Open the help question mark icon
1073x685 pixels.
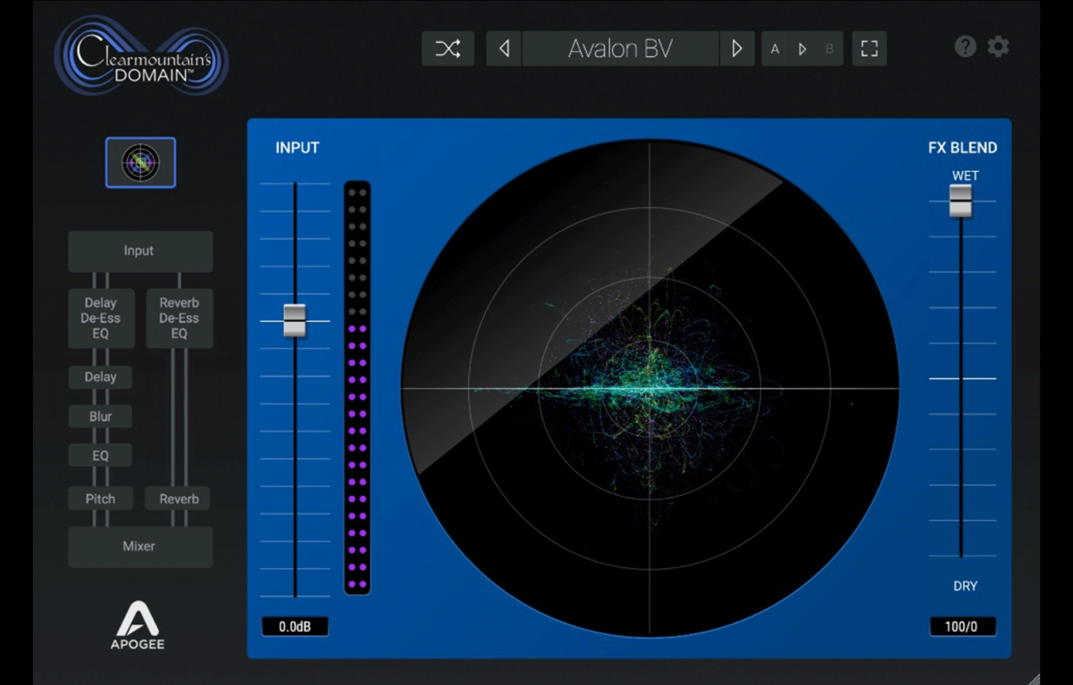(x=965, y=47)
